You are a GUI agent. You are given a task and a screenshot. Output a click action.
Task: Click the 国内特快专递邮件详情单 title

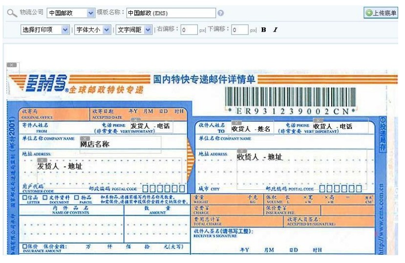[204, 79]
